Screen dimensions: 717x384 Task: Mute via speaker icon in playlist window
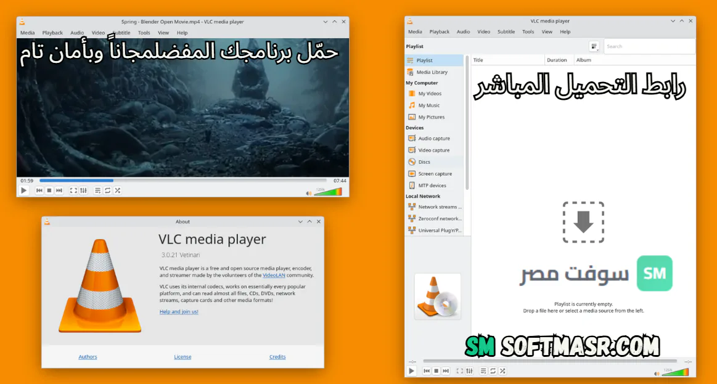point(657,374)
